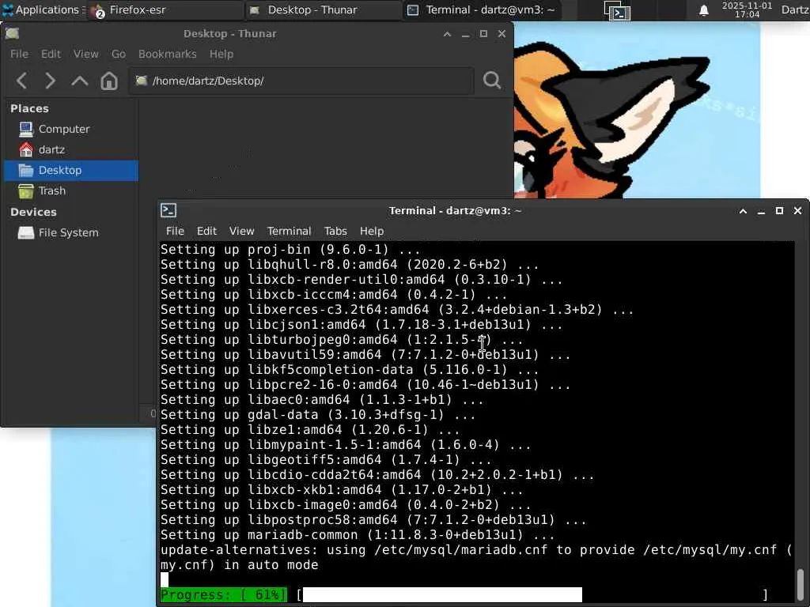810x607 pixels.
Task: Go to parent folder in Thunar
Action: coord(80,81)
